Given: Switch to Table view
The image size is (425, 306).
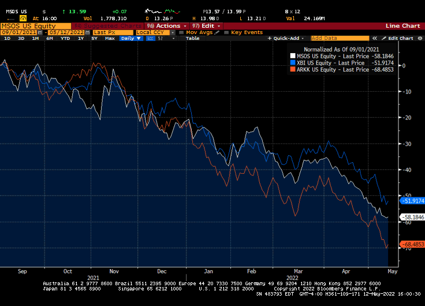Looking at the screenshot, I should click(x=192, y=39).
